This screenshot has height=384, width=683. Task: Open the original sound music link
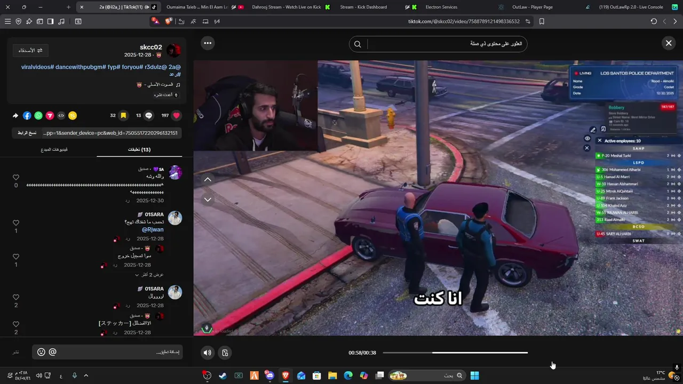click(159, 84)
